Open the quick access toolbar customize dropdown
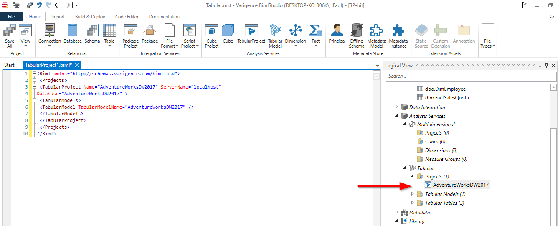This screenshot has height=226, width=558. tap(77, 5)
